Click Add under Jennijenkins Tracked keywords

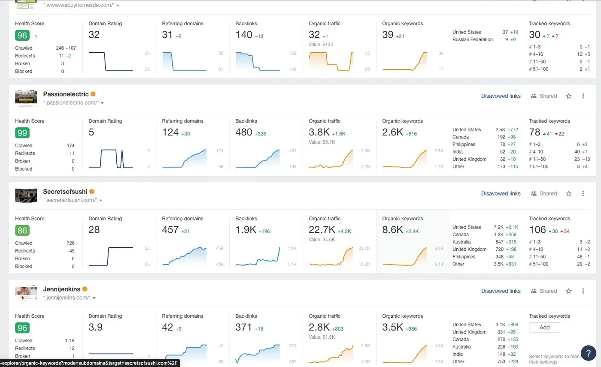544,328
